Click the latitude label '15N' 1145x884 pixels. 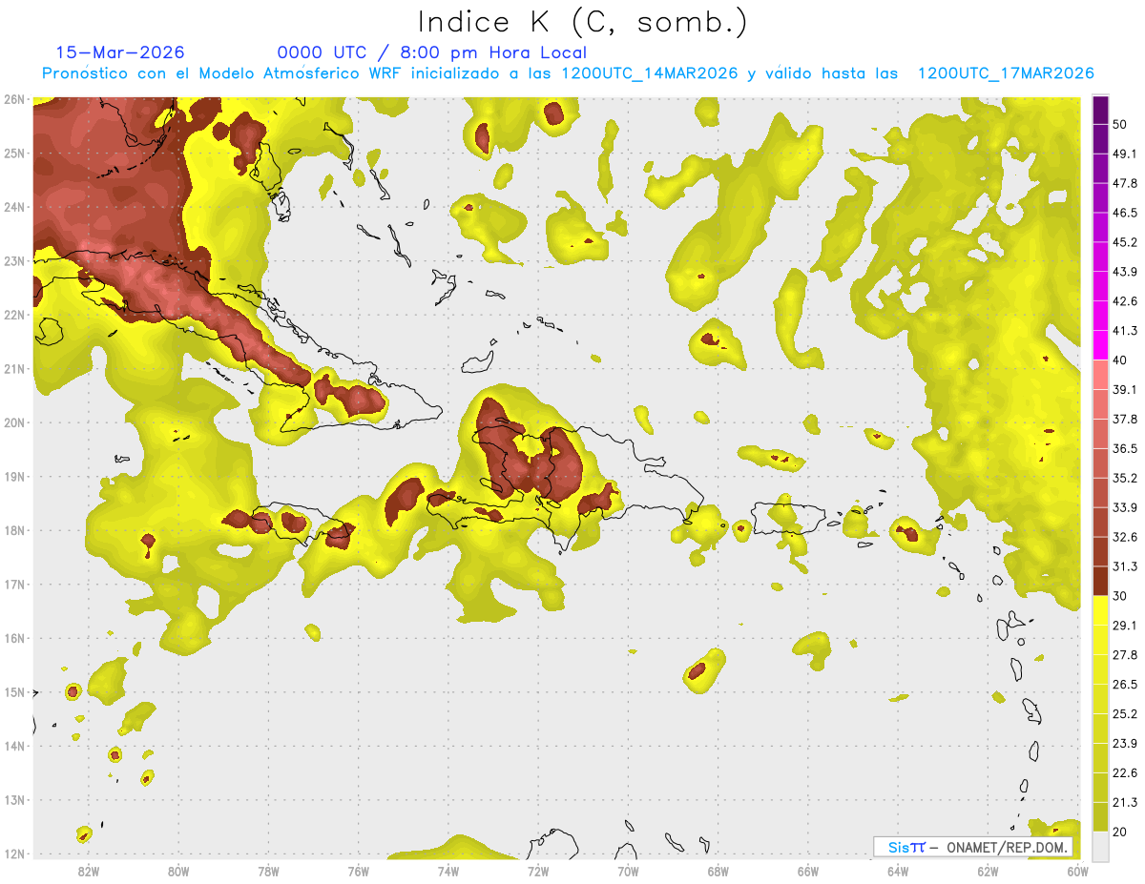pos(13,691)
